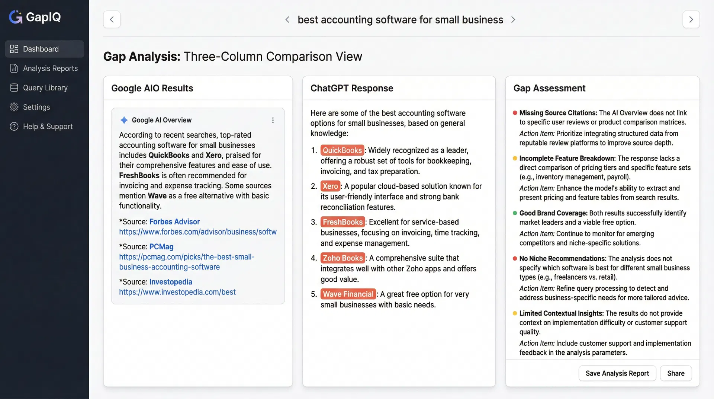The image size is (714, 399).
Task: Open the Investopedia source link
Action: click(x=171, y=282)
